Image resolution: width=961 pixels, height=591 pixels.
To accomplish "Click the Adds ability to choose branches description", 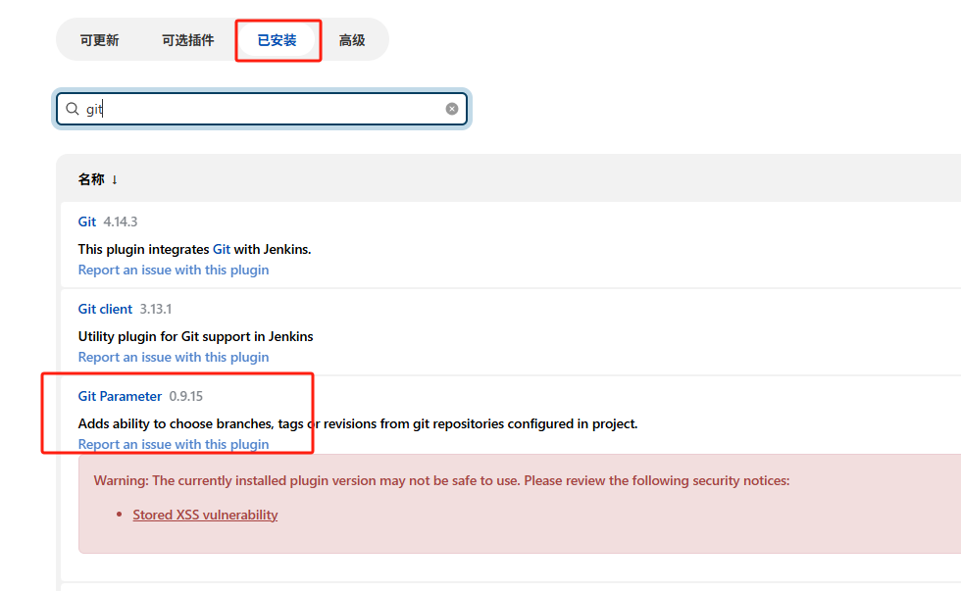I will click(x=358, y=423).
